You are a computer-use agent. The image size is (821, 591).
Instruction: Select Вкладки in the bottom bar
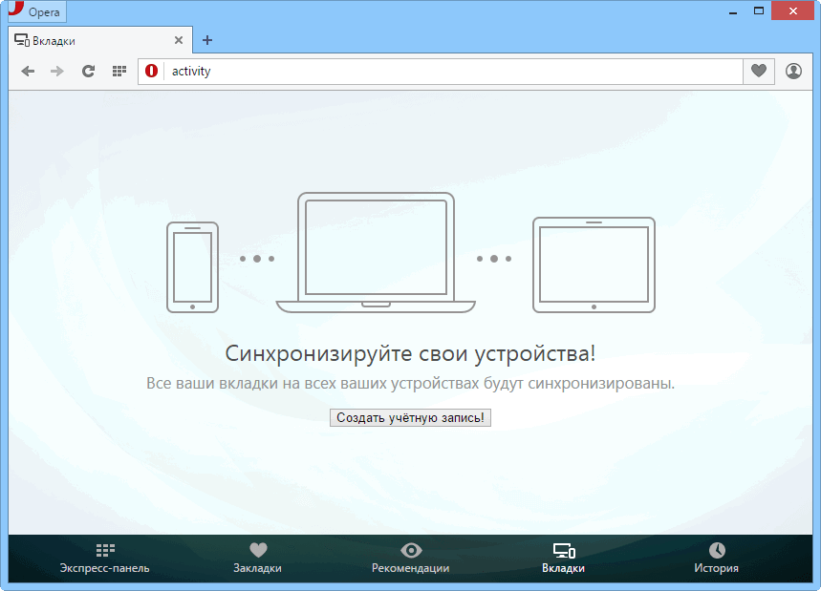point(563,558)
